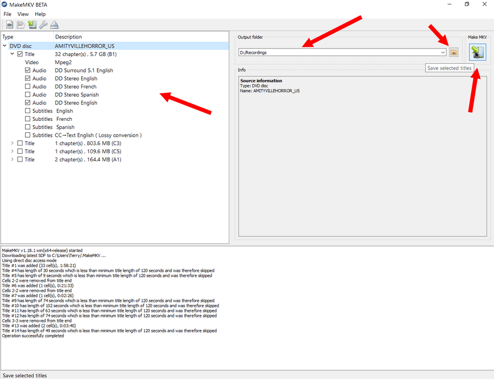
Task: Click status bar 'Save selected titles' text
Action: pos(25,376)
